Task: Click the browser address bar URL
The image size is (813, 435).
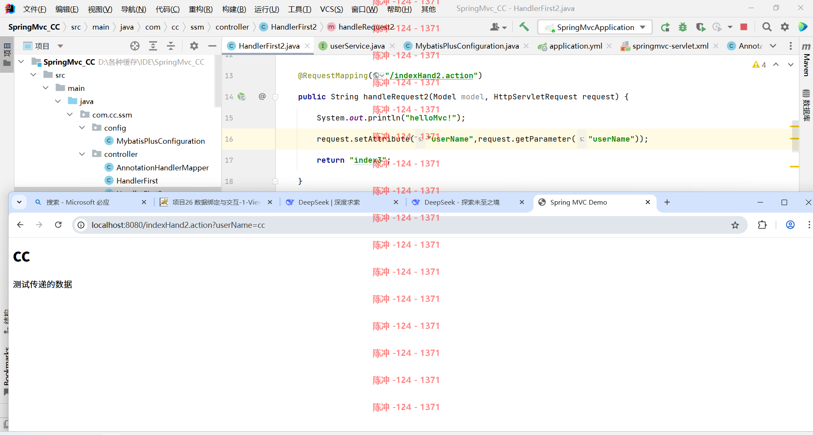Action: [x=178, y=225]
